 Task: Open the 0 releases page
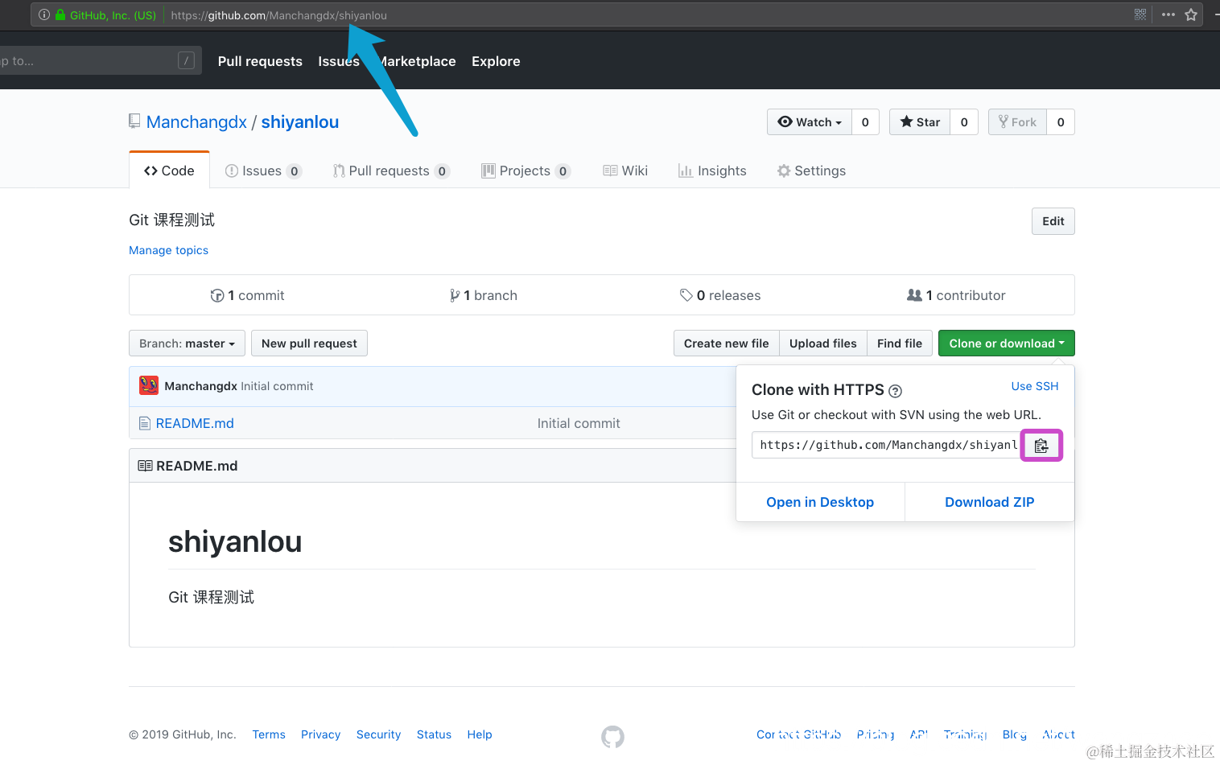(719, 295)
